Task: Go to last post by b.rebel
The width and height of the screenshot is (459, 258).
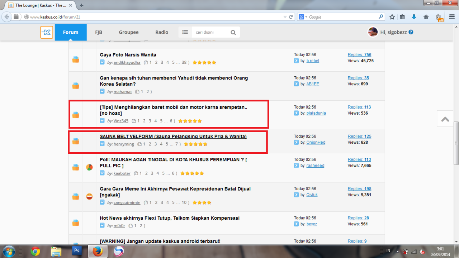Action: (x=296, y=61)
